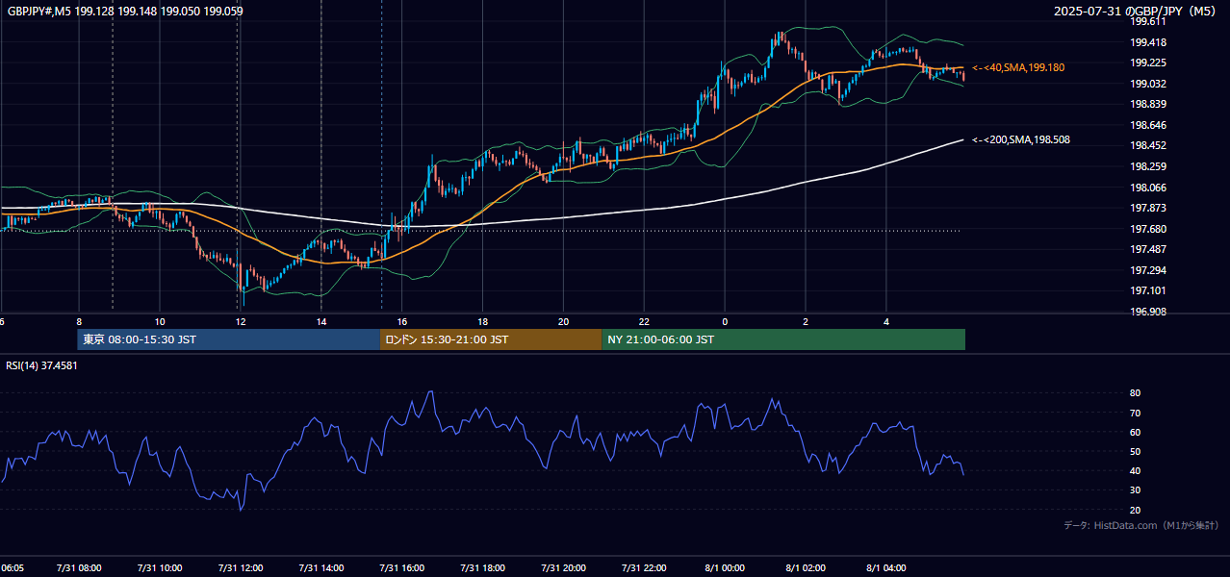
Task: Click the 7/31 12:00 date label
Action: [241, 567]
